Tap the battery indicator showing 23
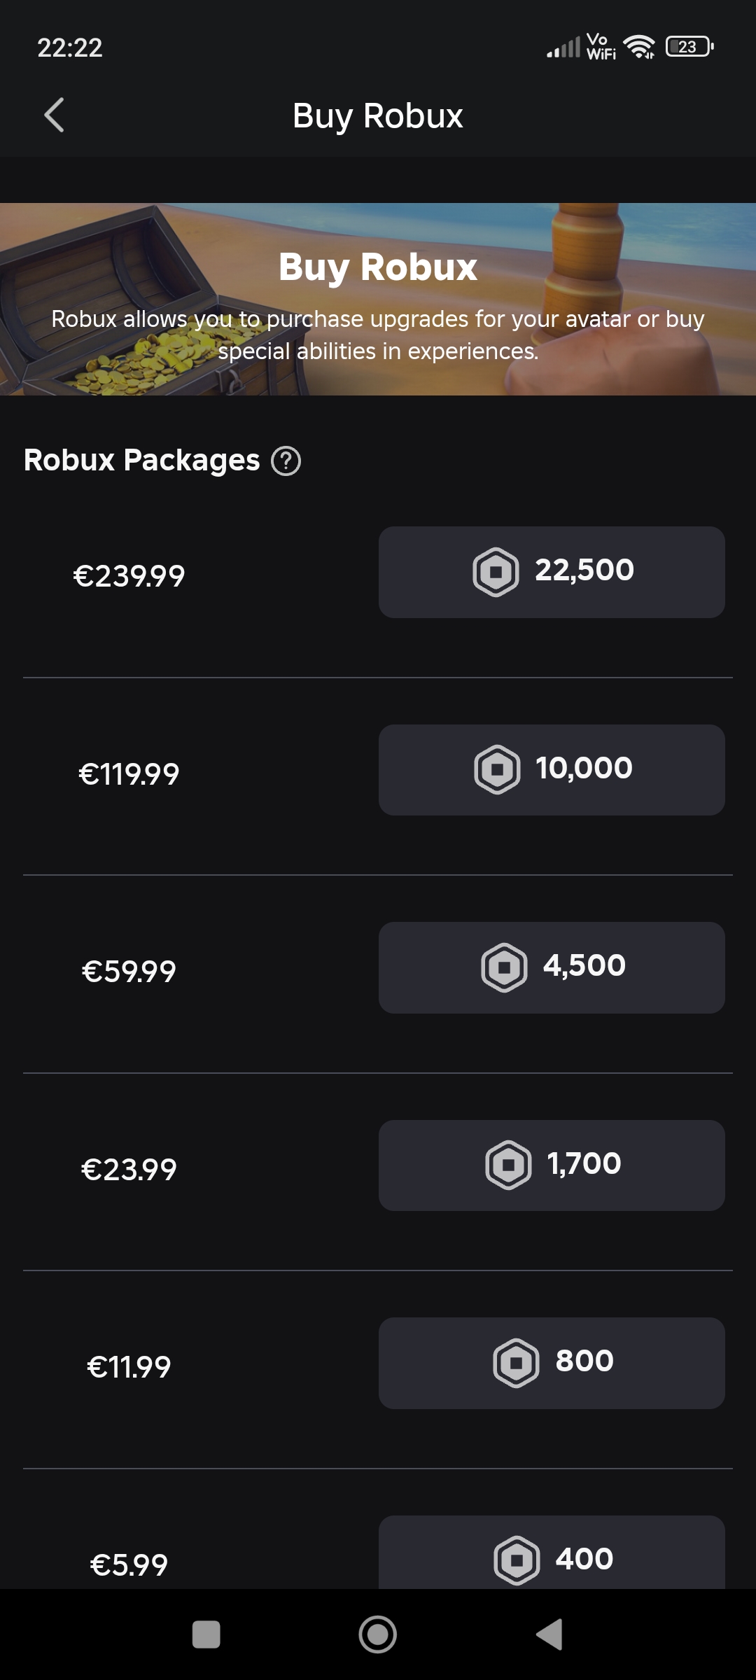Screen dimensions: 756x1680 tap(687, 47)
